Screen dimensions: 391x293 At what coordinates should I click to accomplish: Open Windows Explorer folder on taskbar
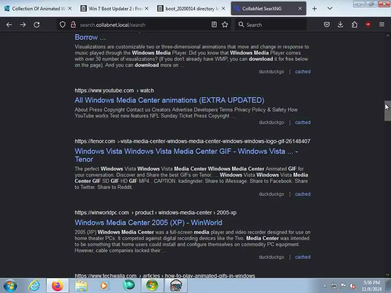click(81, 285)
